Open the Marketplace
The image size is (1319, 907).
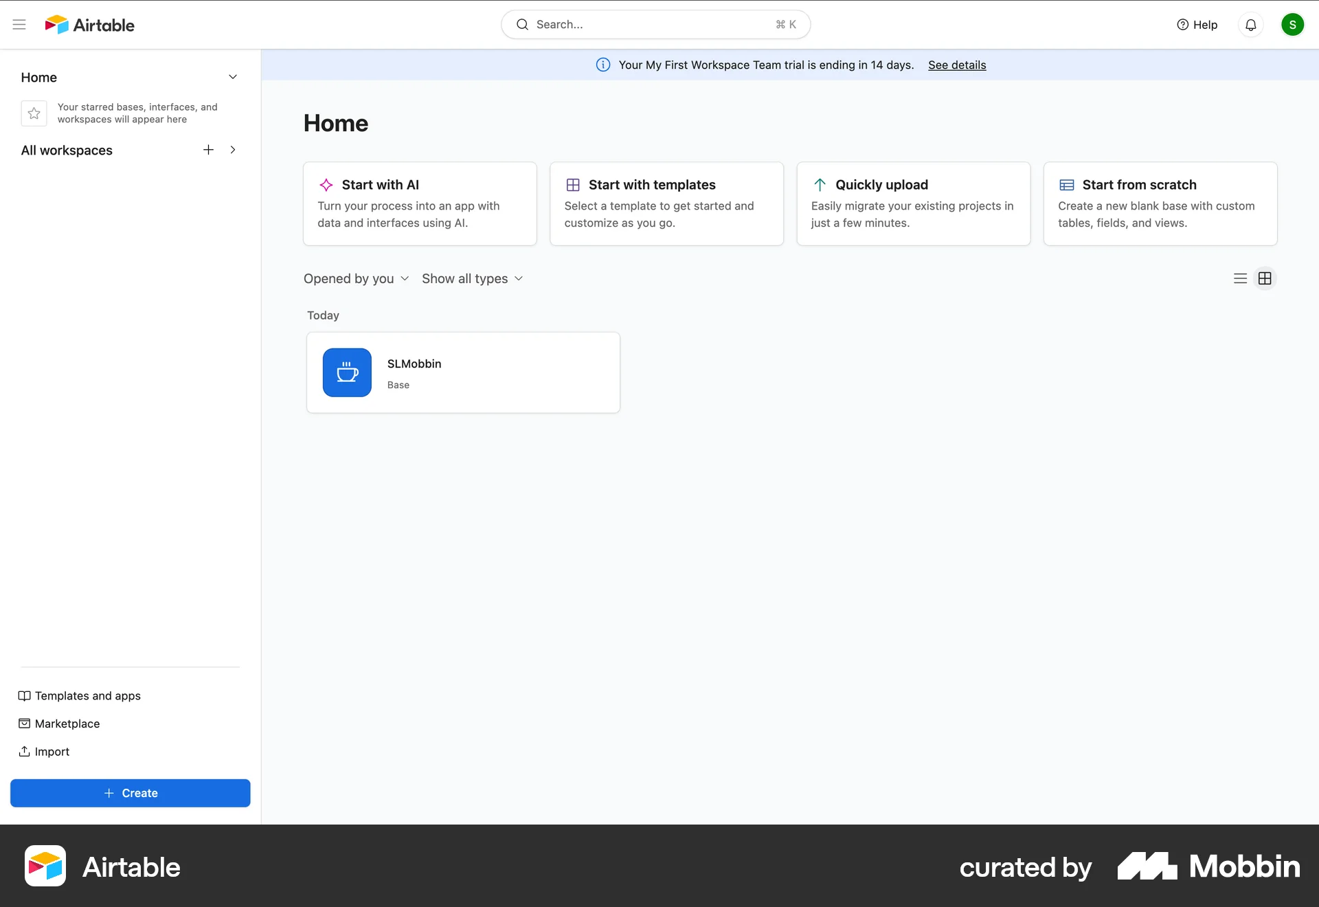pos(67,724)
